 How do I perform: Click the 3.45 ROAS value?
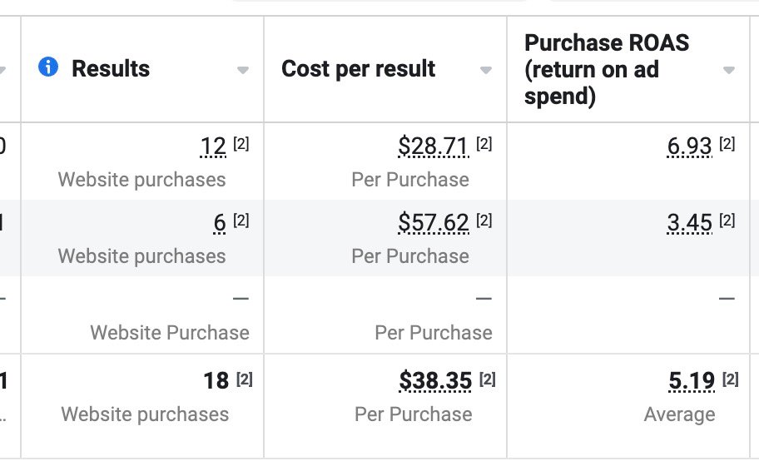pos(689,223)
